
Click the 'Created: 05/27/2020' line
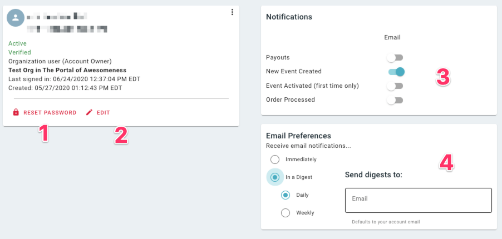pos(65,87)
